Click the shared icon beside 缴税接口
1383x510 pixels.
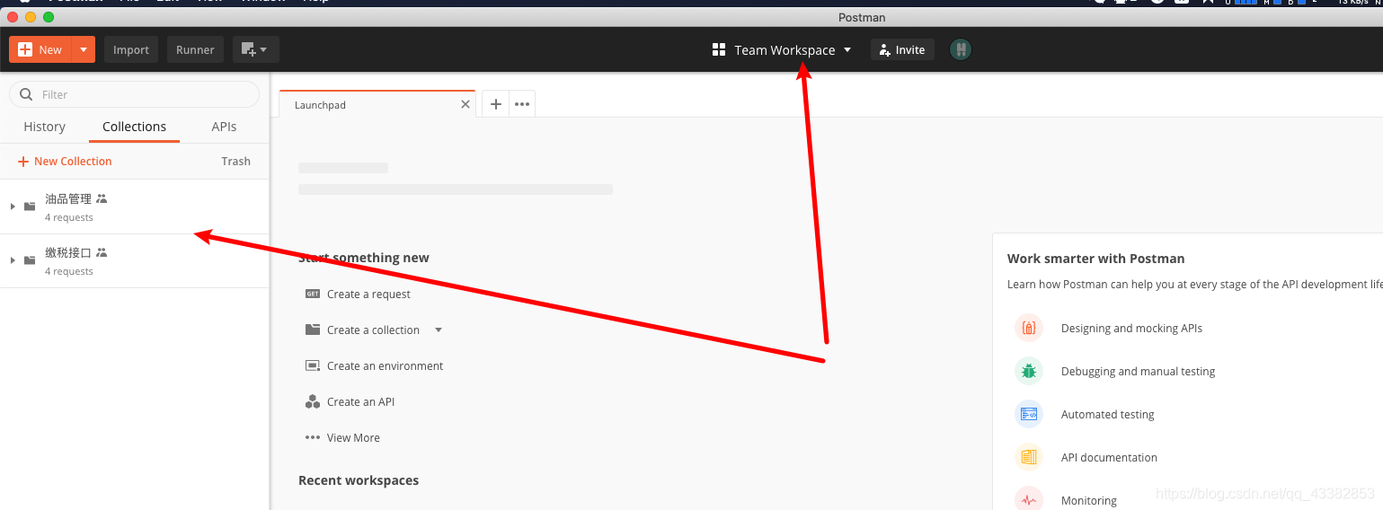click(x=102, y=252)
